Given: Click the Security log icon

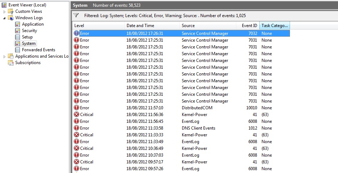Looking at the screenshot, I should [x=17, y=31].
